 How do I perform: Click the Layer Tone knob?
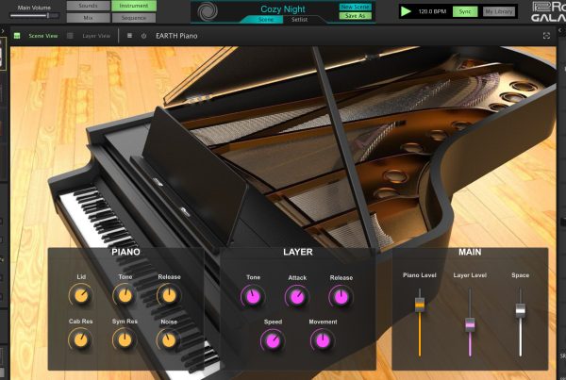253,297
